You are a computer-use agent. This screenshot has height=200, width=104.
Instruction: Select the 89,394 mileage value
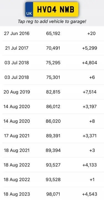(53, 150)
